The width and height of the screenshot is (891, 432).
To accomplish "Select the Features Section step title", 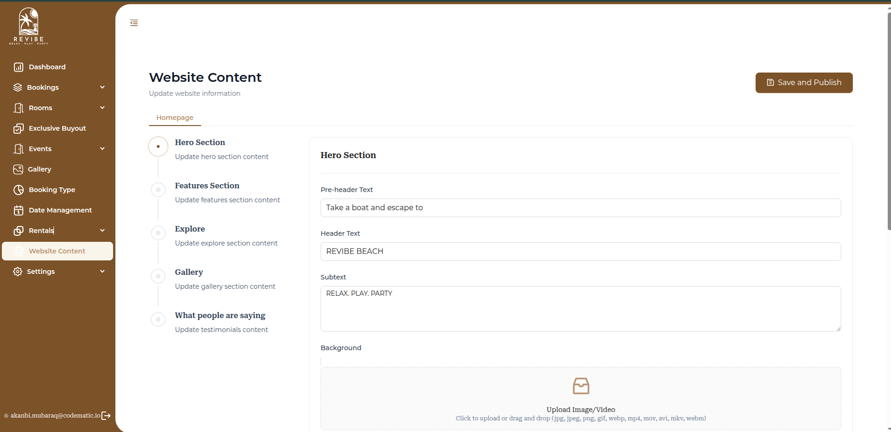I will [207, 186].
